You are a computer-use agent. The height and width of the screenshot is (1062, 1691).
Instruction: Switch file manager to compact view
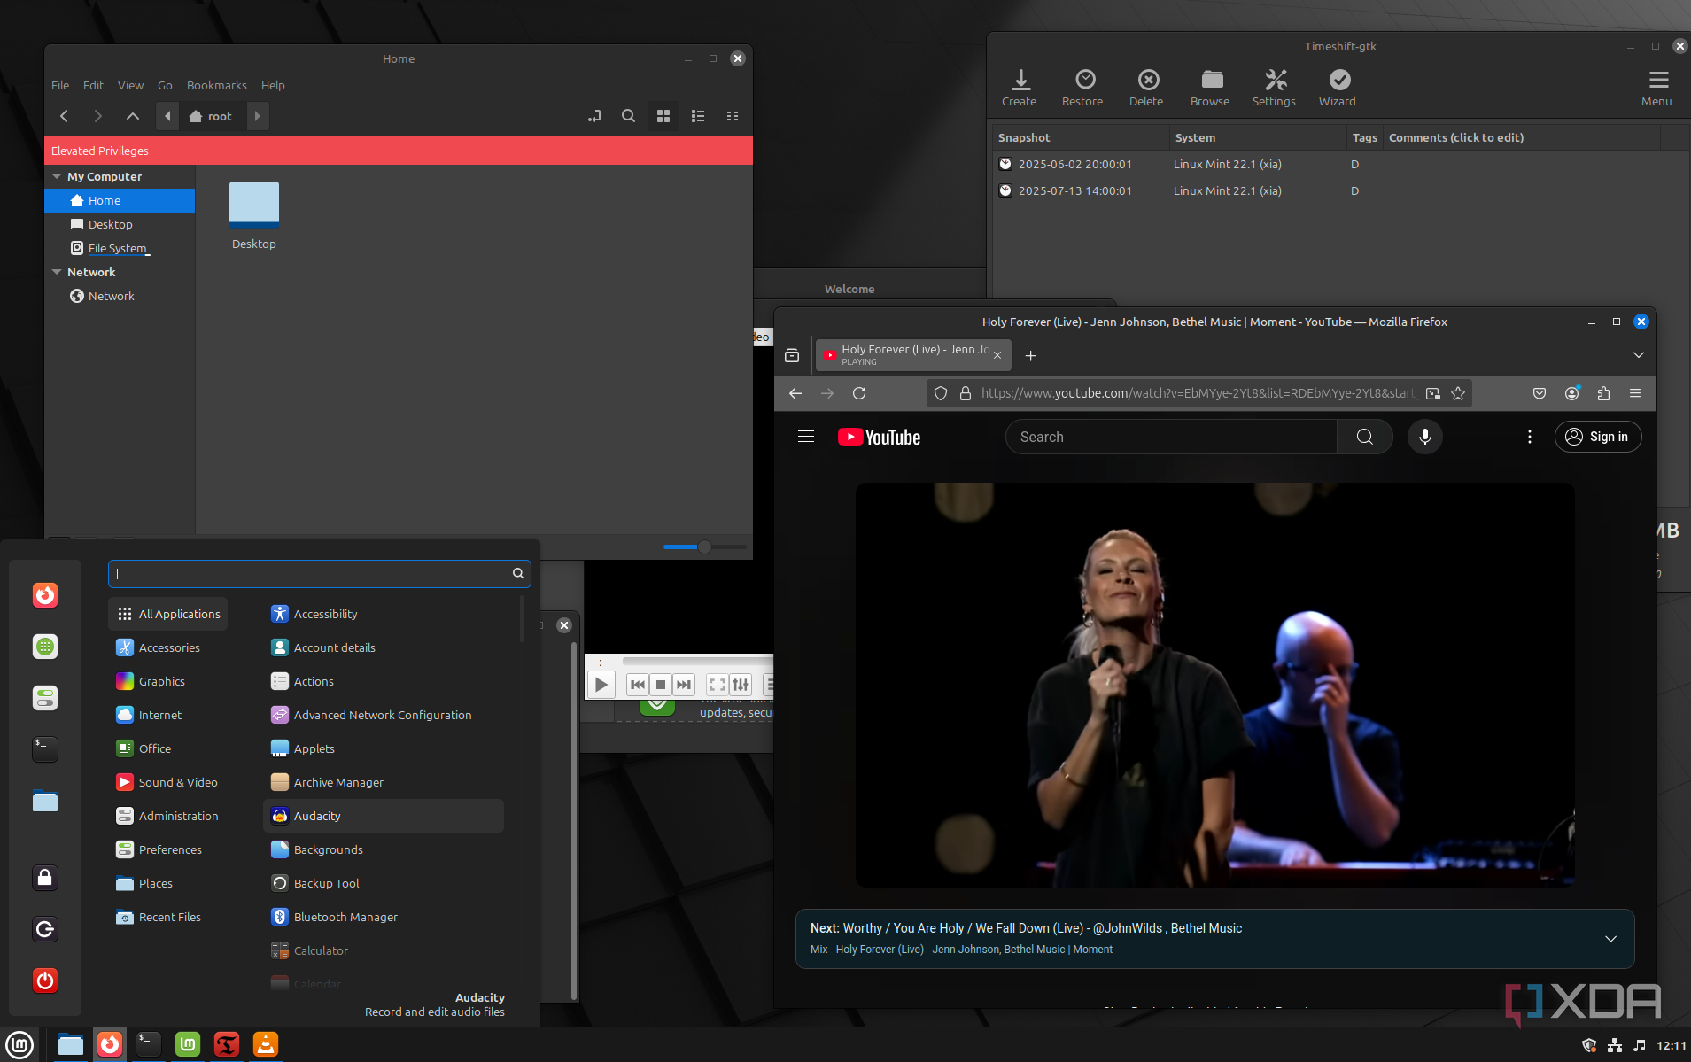click(733, 116)
